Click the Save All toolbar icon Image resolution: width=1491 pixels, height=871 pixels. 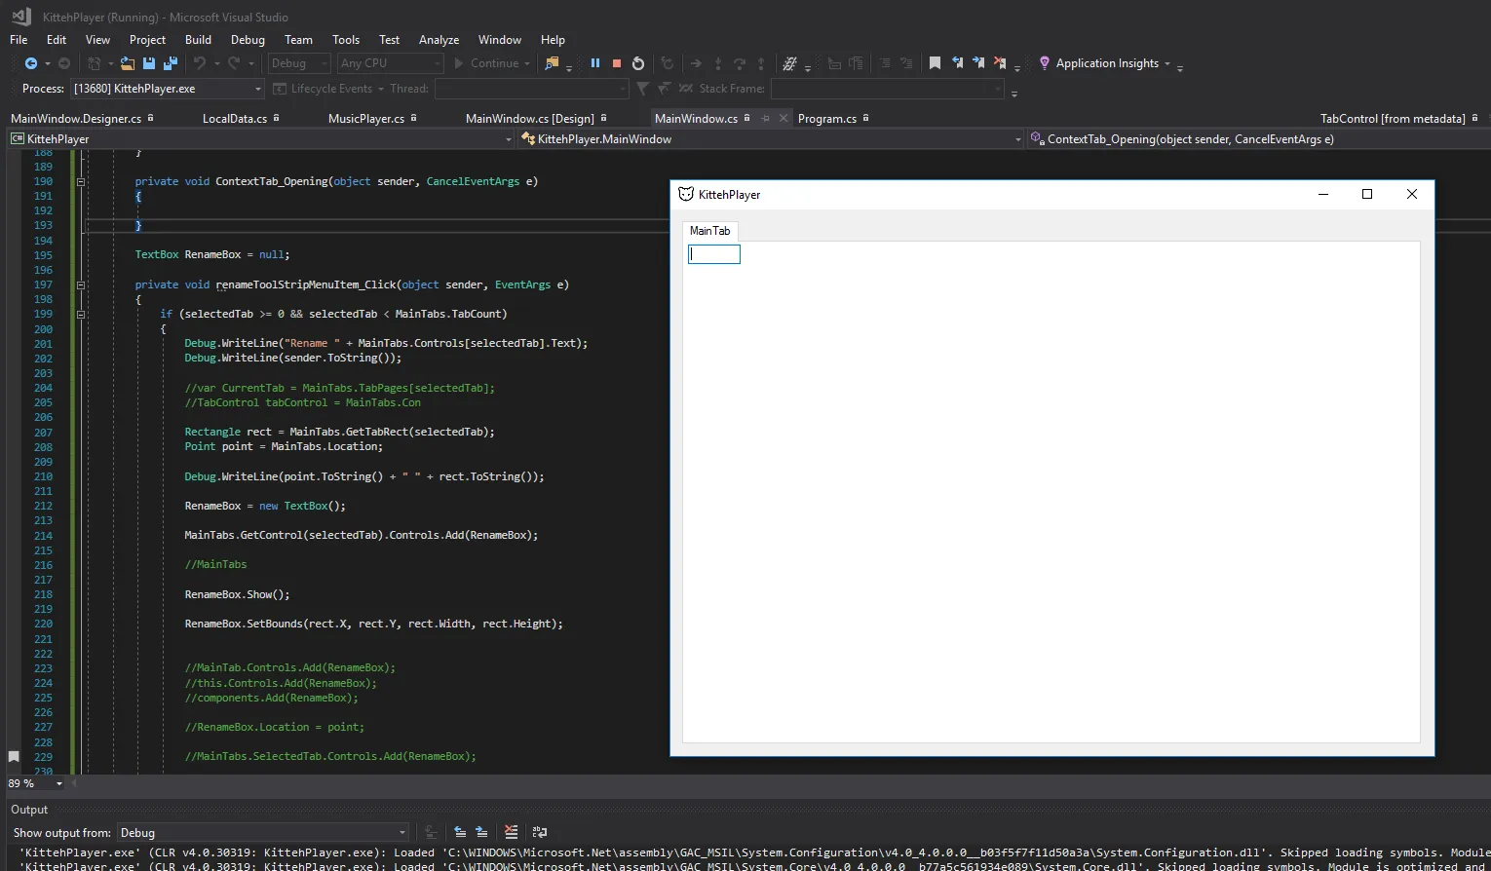pos(170,63)
